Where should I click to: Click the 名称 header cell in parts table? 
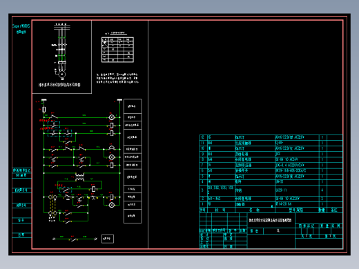[255, 210]
